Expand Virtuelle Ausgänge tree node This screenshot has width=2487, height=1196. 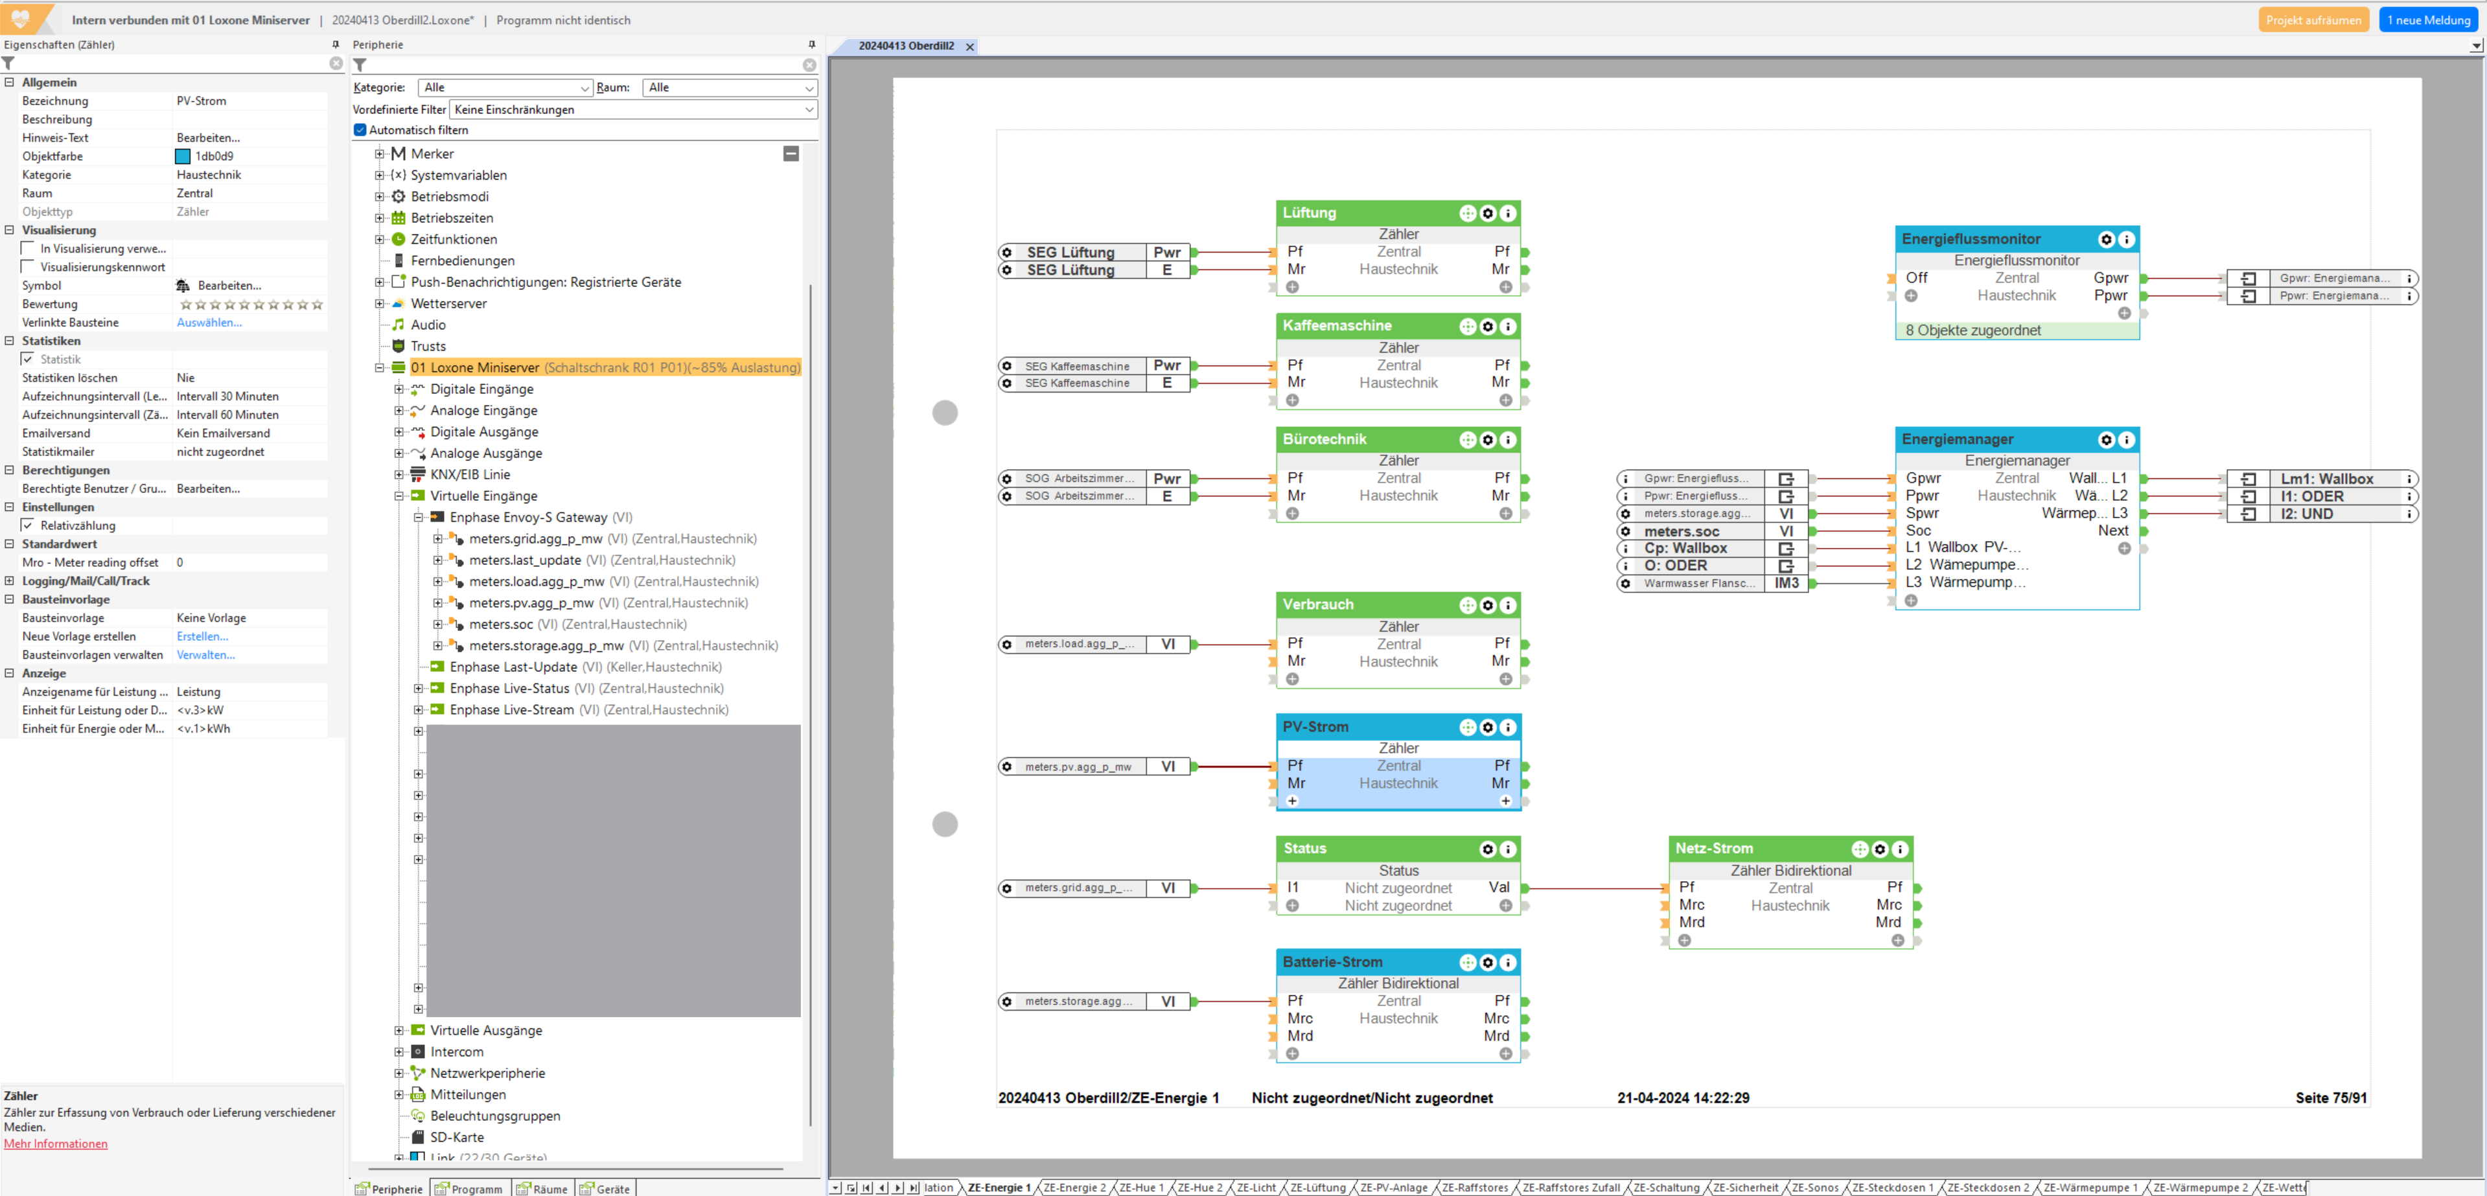point(399,1031)
